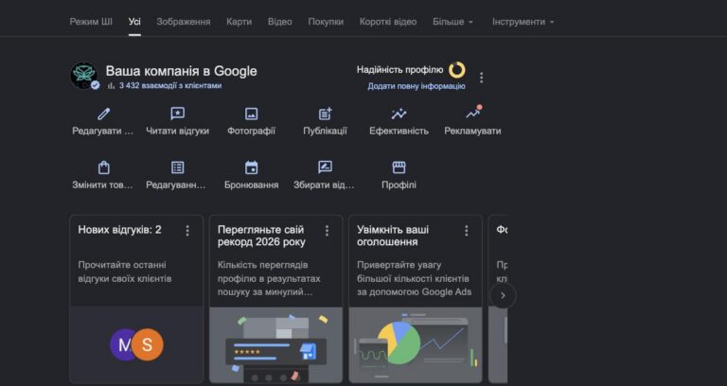Click the Кількість переглядів профілю description
This screenshot has height=386, width=727.
click(269, 278)
